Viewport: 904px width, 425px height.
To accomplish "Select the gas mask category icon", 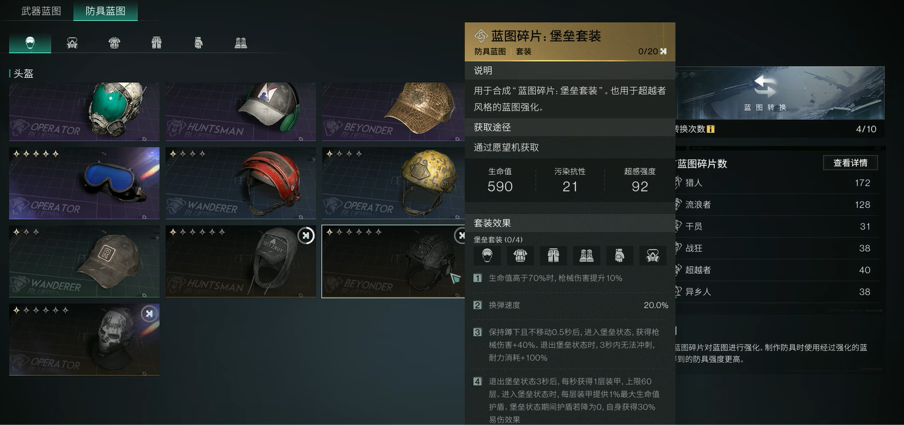I will tap(72, 43).
